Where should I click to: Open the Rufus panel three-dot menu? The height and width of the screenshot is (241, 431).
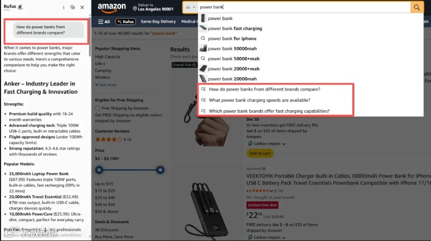click(64, 7)
